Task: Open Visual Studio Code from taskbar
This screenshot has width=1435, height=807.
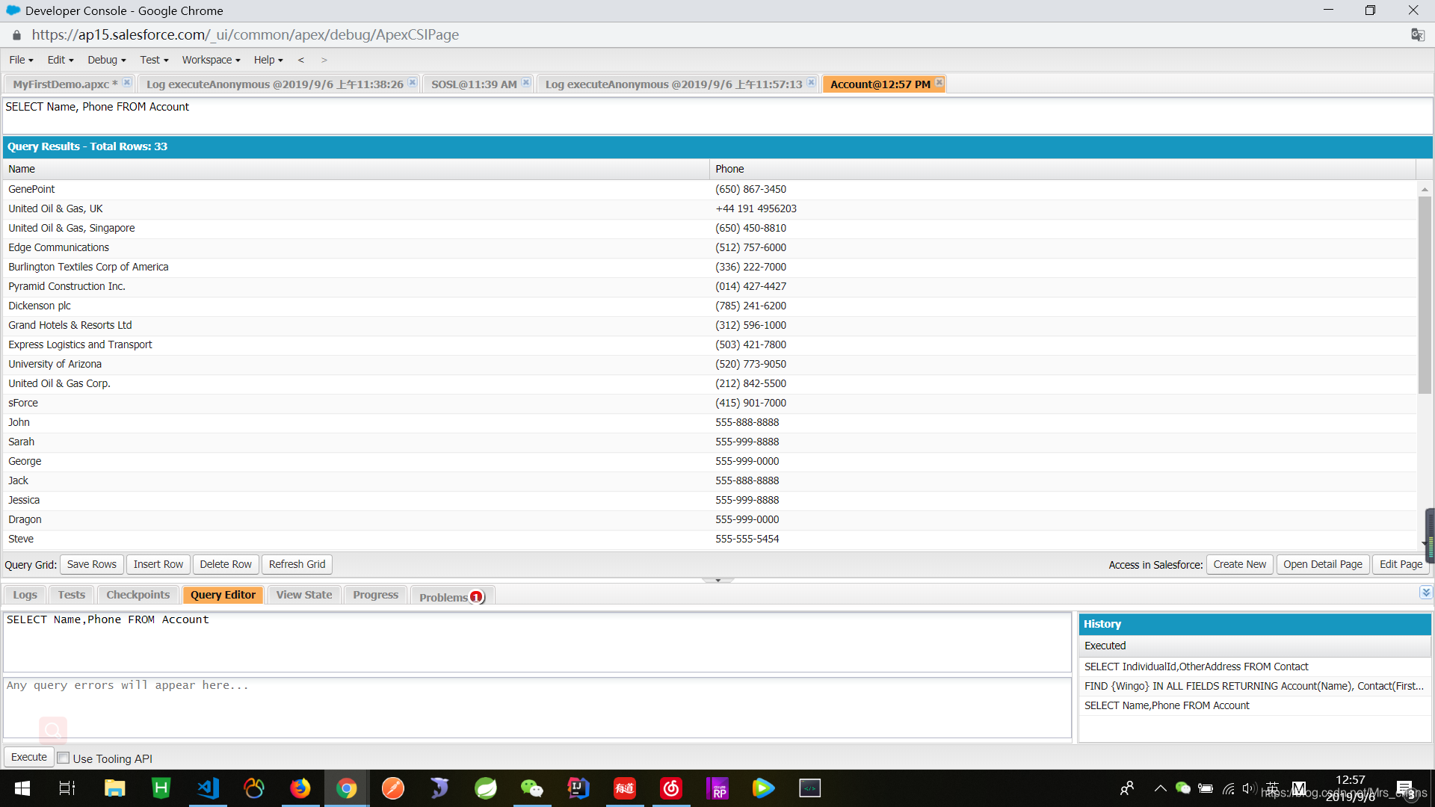Action: click(x=208, y=788)
